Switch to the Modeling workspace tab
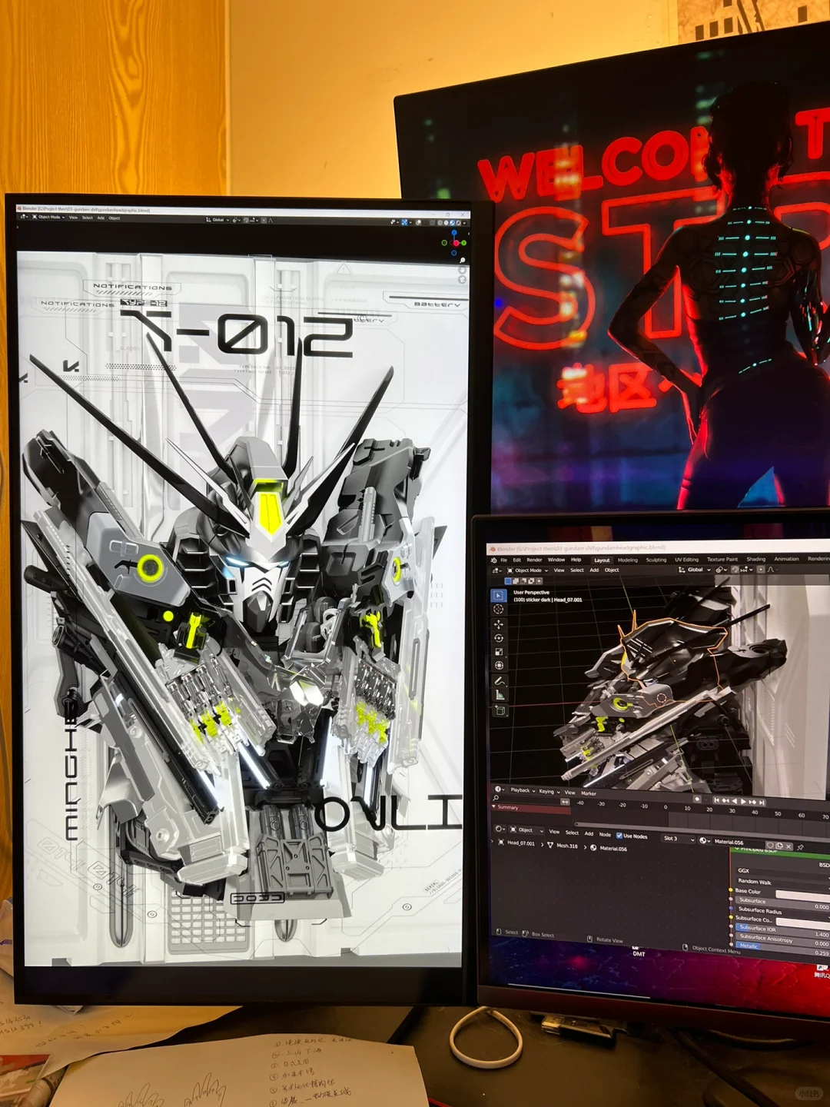 pyautogui.click(x=628, y=560)
